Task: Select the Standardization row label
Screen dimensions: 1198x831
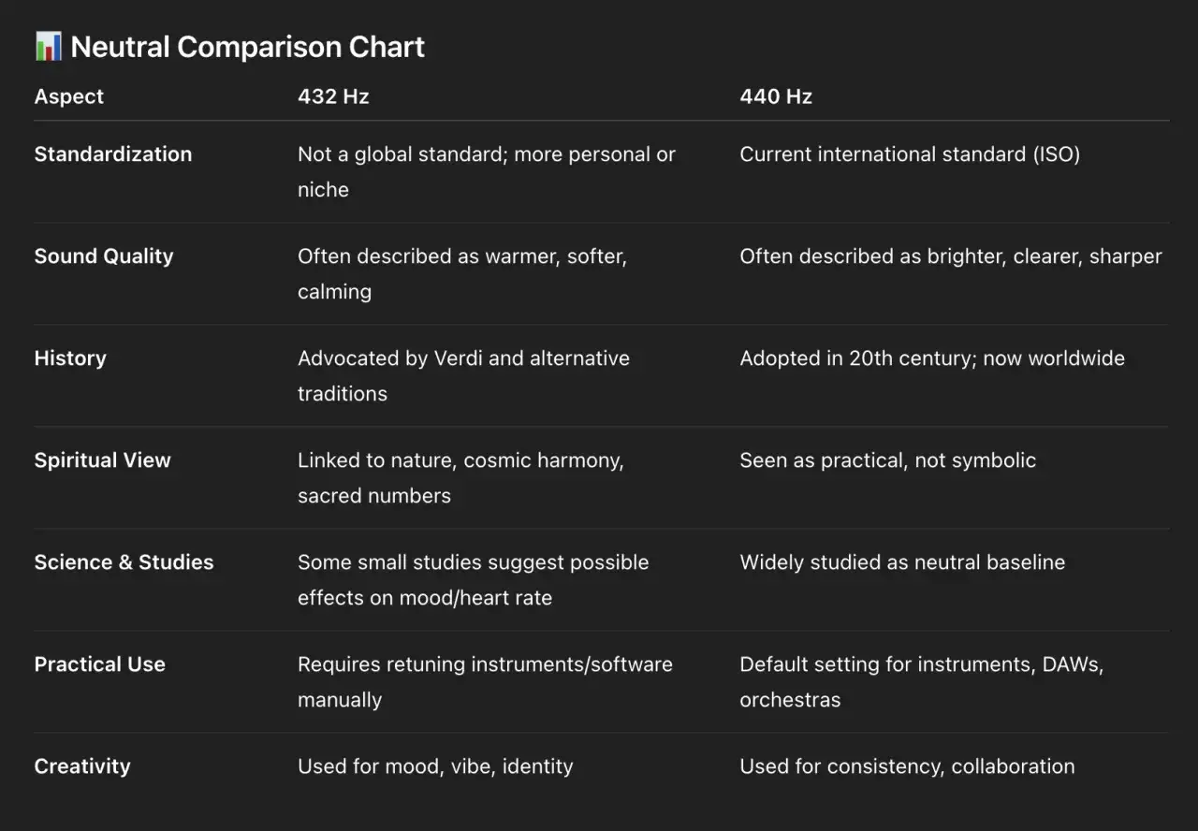Action: point(113,154)
